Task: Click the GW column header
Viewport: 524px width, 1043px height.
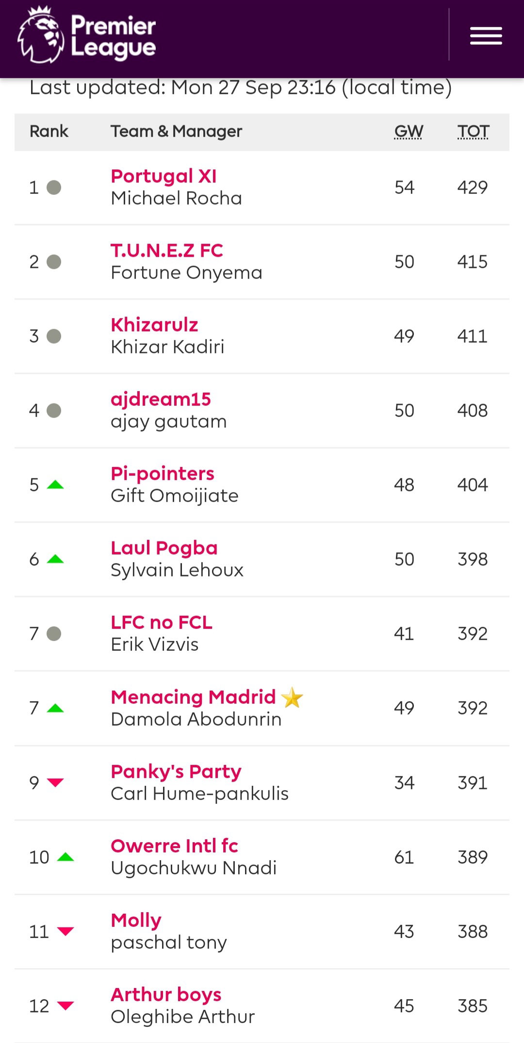Action: (x=409, y=131)
